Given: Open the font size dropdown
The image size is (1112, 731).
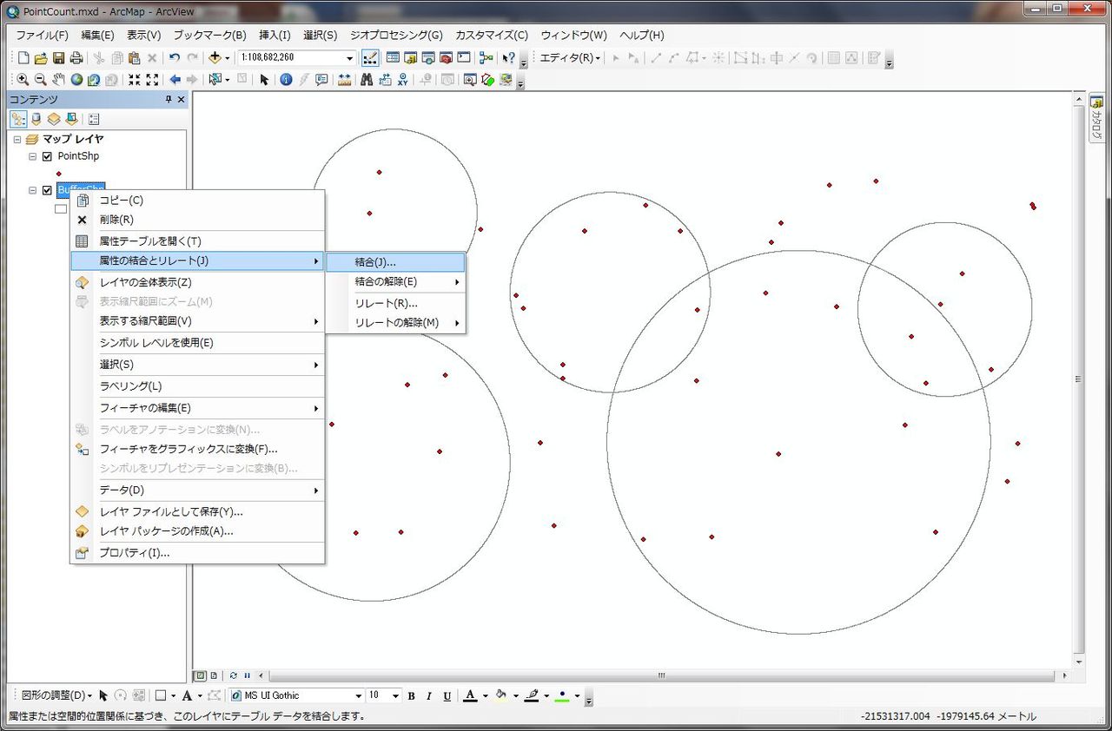Looking at the screenshot, I should [x=395, y=695].
